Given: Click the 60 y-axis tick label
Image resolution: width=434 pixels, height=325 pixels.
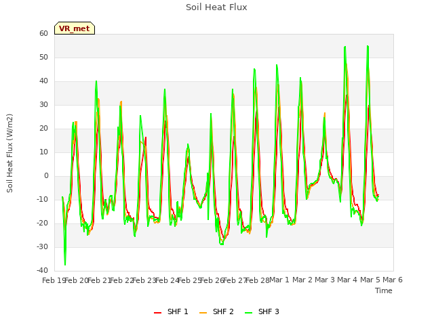Looking at the screenshot, I should [43, 33].
